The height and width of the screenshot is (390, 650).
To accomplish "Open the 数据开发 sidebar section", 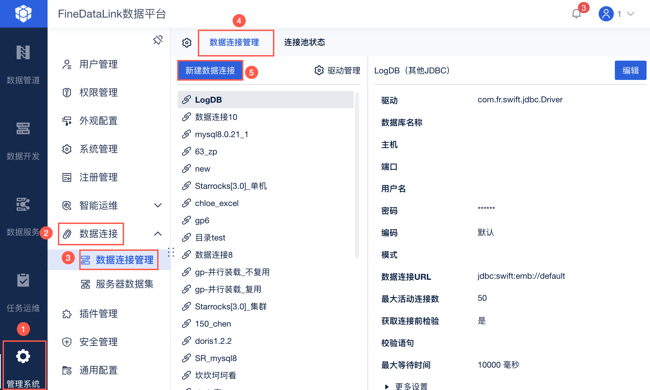I will pyautogui.click(x=23, y=141).
